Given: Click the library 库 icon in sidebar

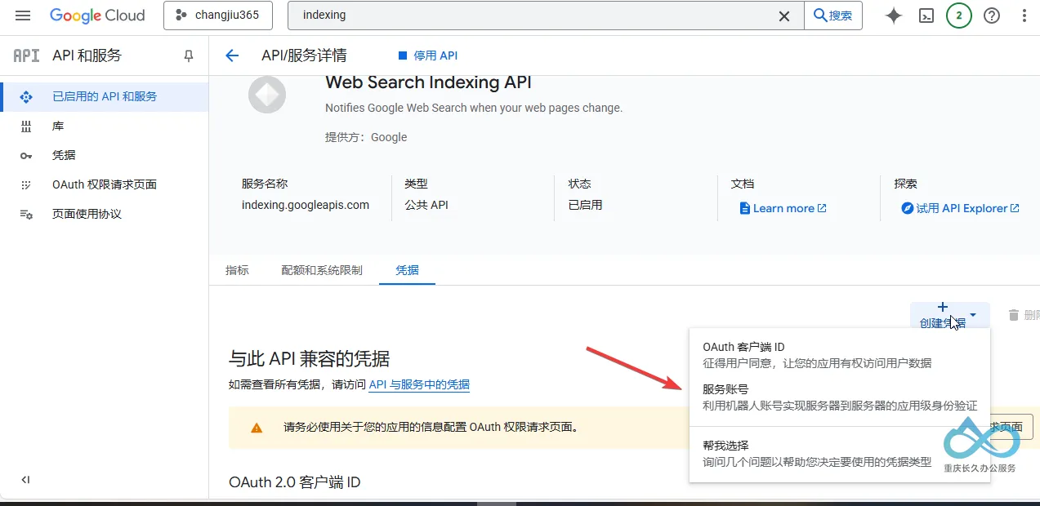Looking at the screenshot, I should (x=26, y=126).
